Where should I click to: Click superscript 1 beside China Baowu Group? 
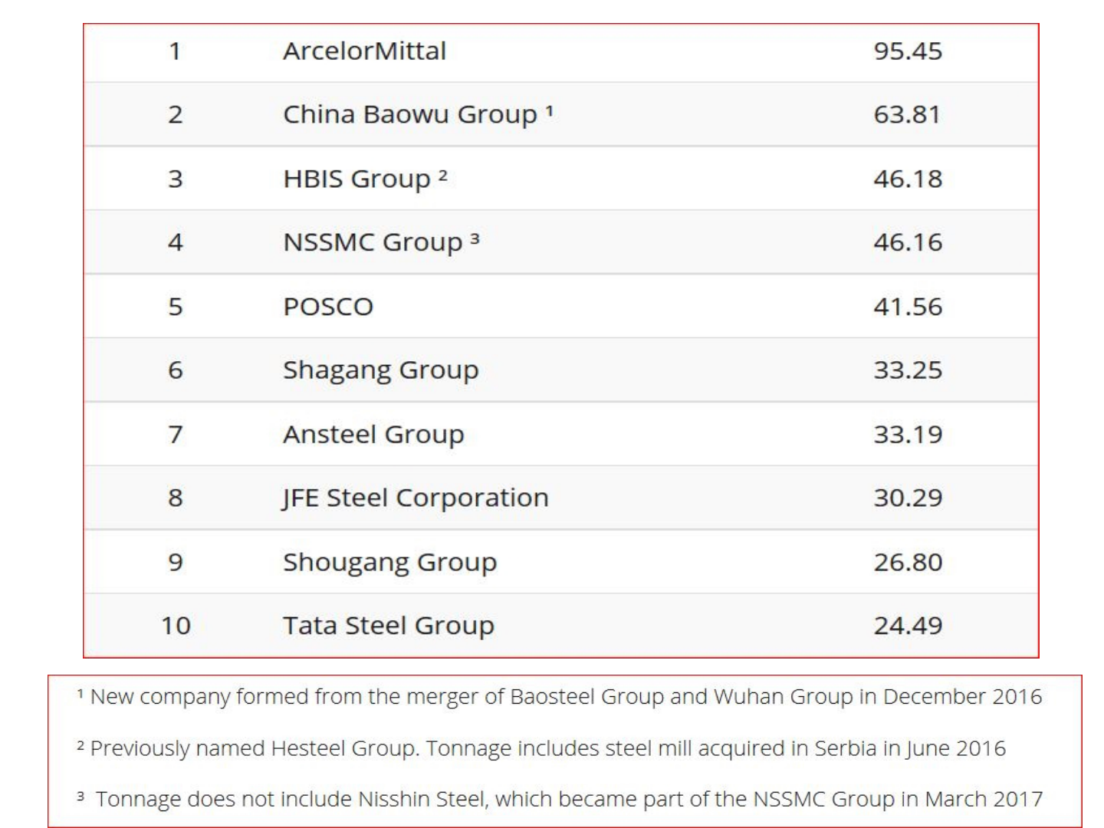[549, 110]
